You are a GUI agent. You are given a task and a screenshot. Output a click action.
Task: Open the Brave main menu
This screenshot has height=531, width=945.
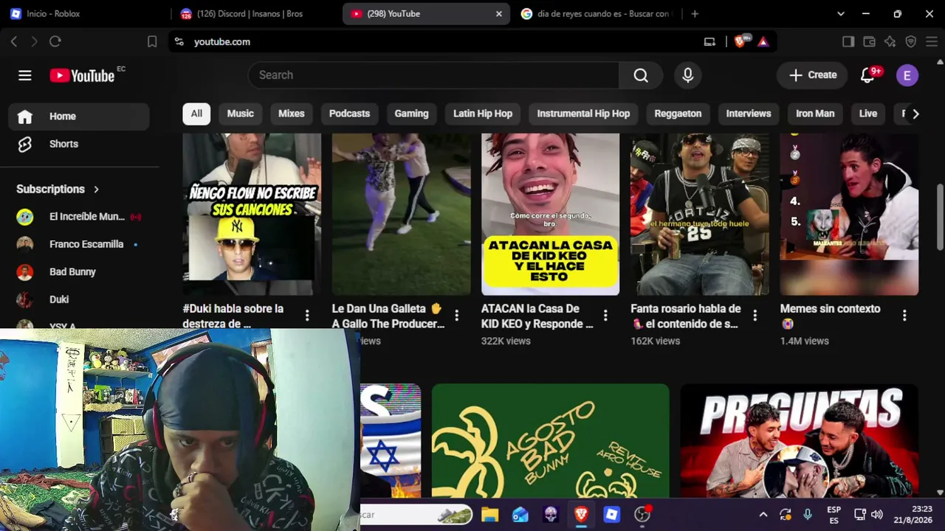point(931,42)
